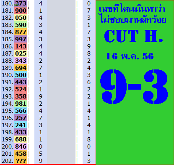Select the cell showing 846
The height and width of the screenshot is (165, 174).
pos(21,146)
